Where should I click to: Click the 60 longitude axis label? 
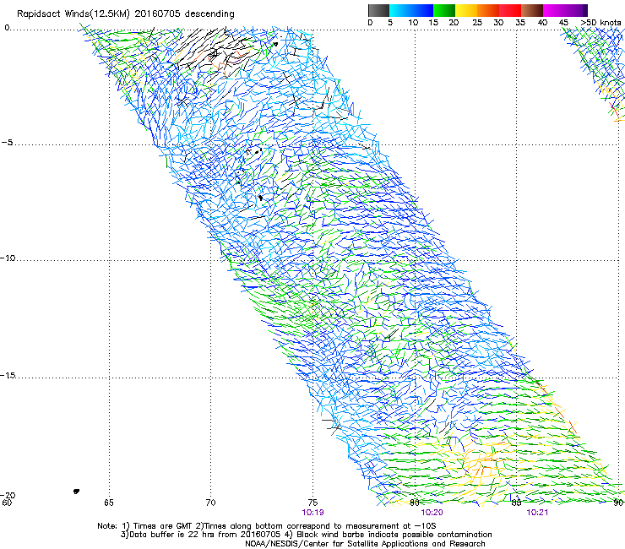[x=7, y=503]
